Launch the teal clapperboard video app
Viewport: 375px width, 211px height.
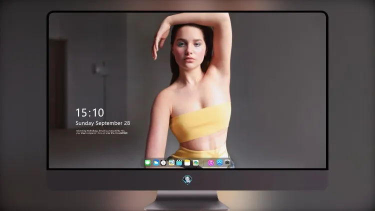179,162
